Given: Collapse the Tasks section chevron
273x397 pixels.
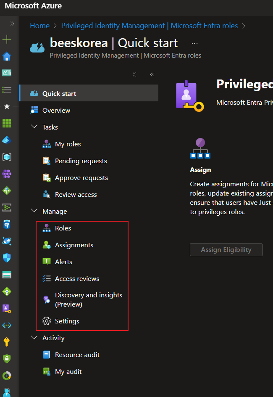Looking at the screenshot, I should [x=34, y=126].
